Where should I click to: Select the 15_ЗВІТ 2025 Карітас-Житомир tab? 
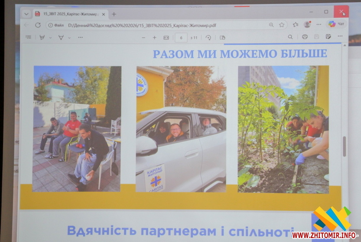click(x=69, y=14)
